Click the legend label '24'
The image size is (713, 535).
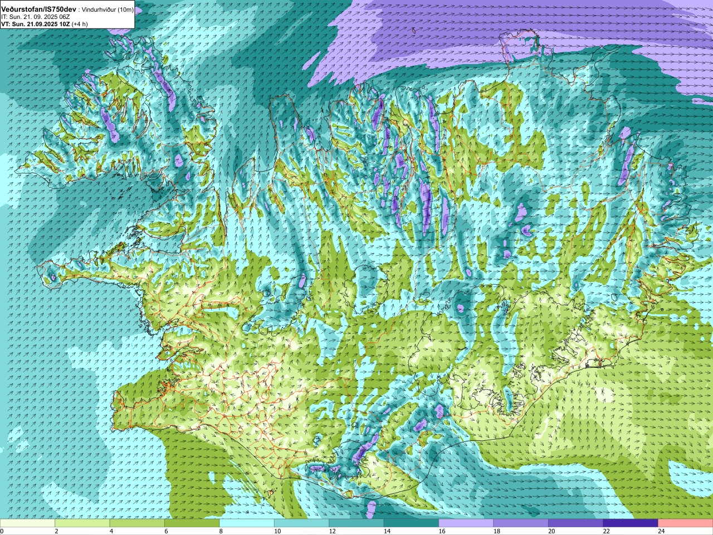tap(662, 531)
